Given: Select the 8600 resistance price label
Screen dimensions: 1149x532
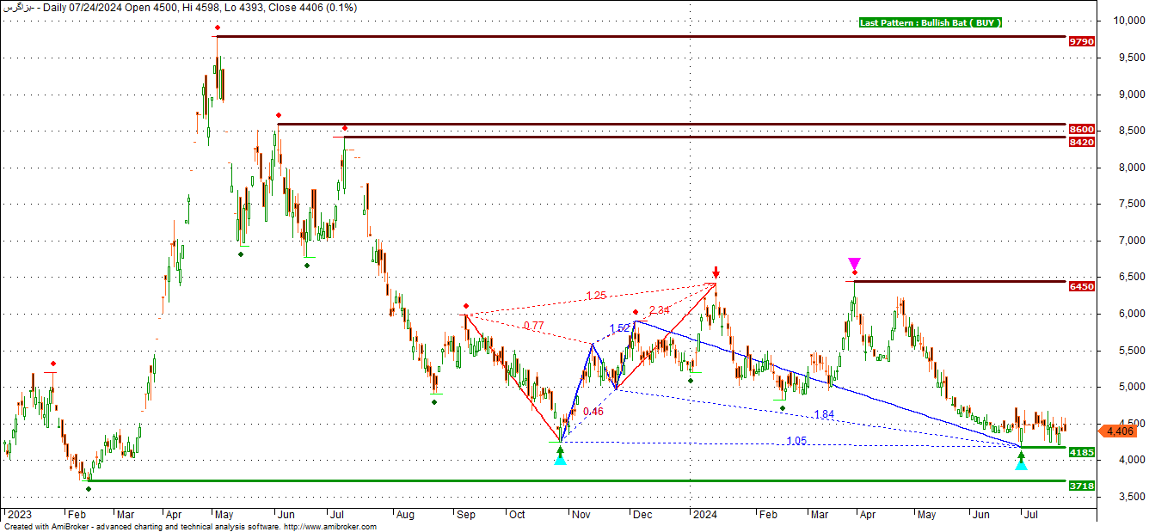Looking at the screenshot, I should click(x=1081, y=129).
